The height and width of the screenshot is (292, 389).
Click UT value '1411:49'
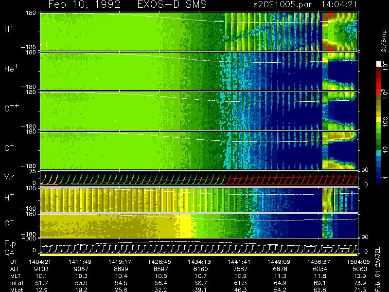pos(80,262)
